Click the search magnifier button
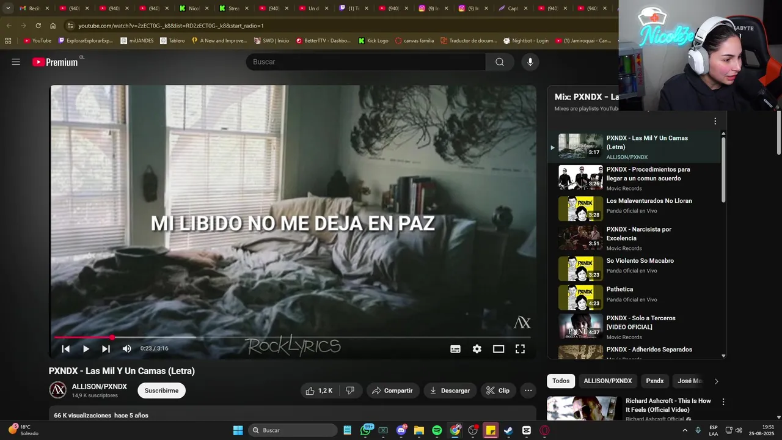 pos(500,62)
